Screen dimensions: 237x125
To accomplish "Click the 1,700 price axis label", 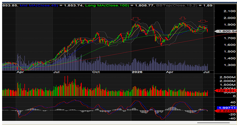I will tap(229, 38).
